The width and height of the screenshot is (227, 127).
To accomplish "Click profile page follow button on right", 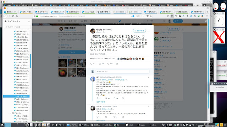I will (173, 29).
